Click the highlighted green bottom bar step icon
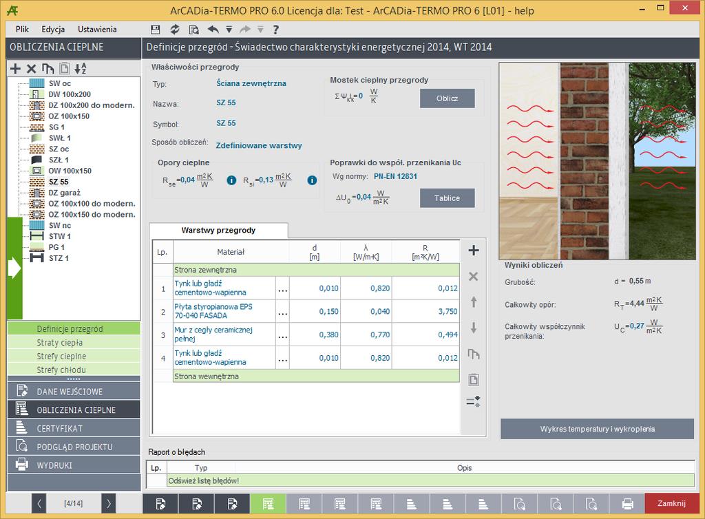 [268, 504]
